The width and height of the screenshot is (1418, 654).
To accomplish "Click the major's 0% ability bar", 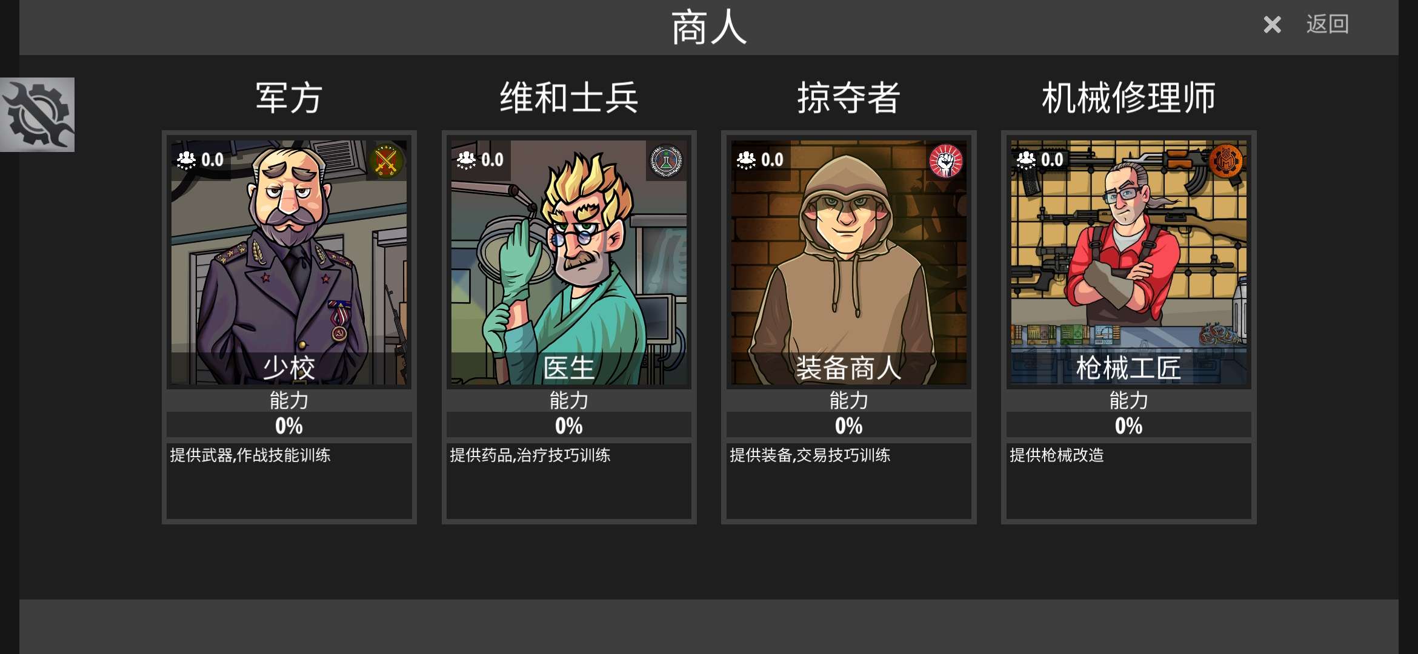I will 289,425.
